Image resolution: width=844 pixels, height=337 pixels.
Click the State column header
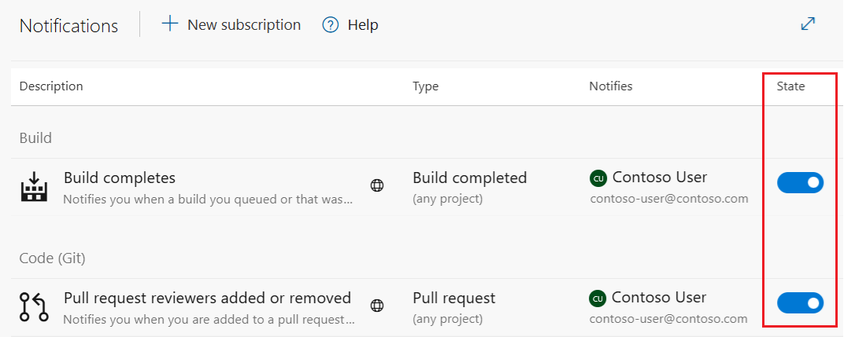pyautogui.click(x=790, y=86)
